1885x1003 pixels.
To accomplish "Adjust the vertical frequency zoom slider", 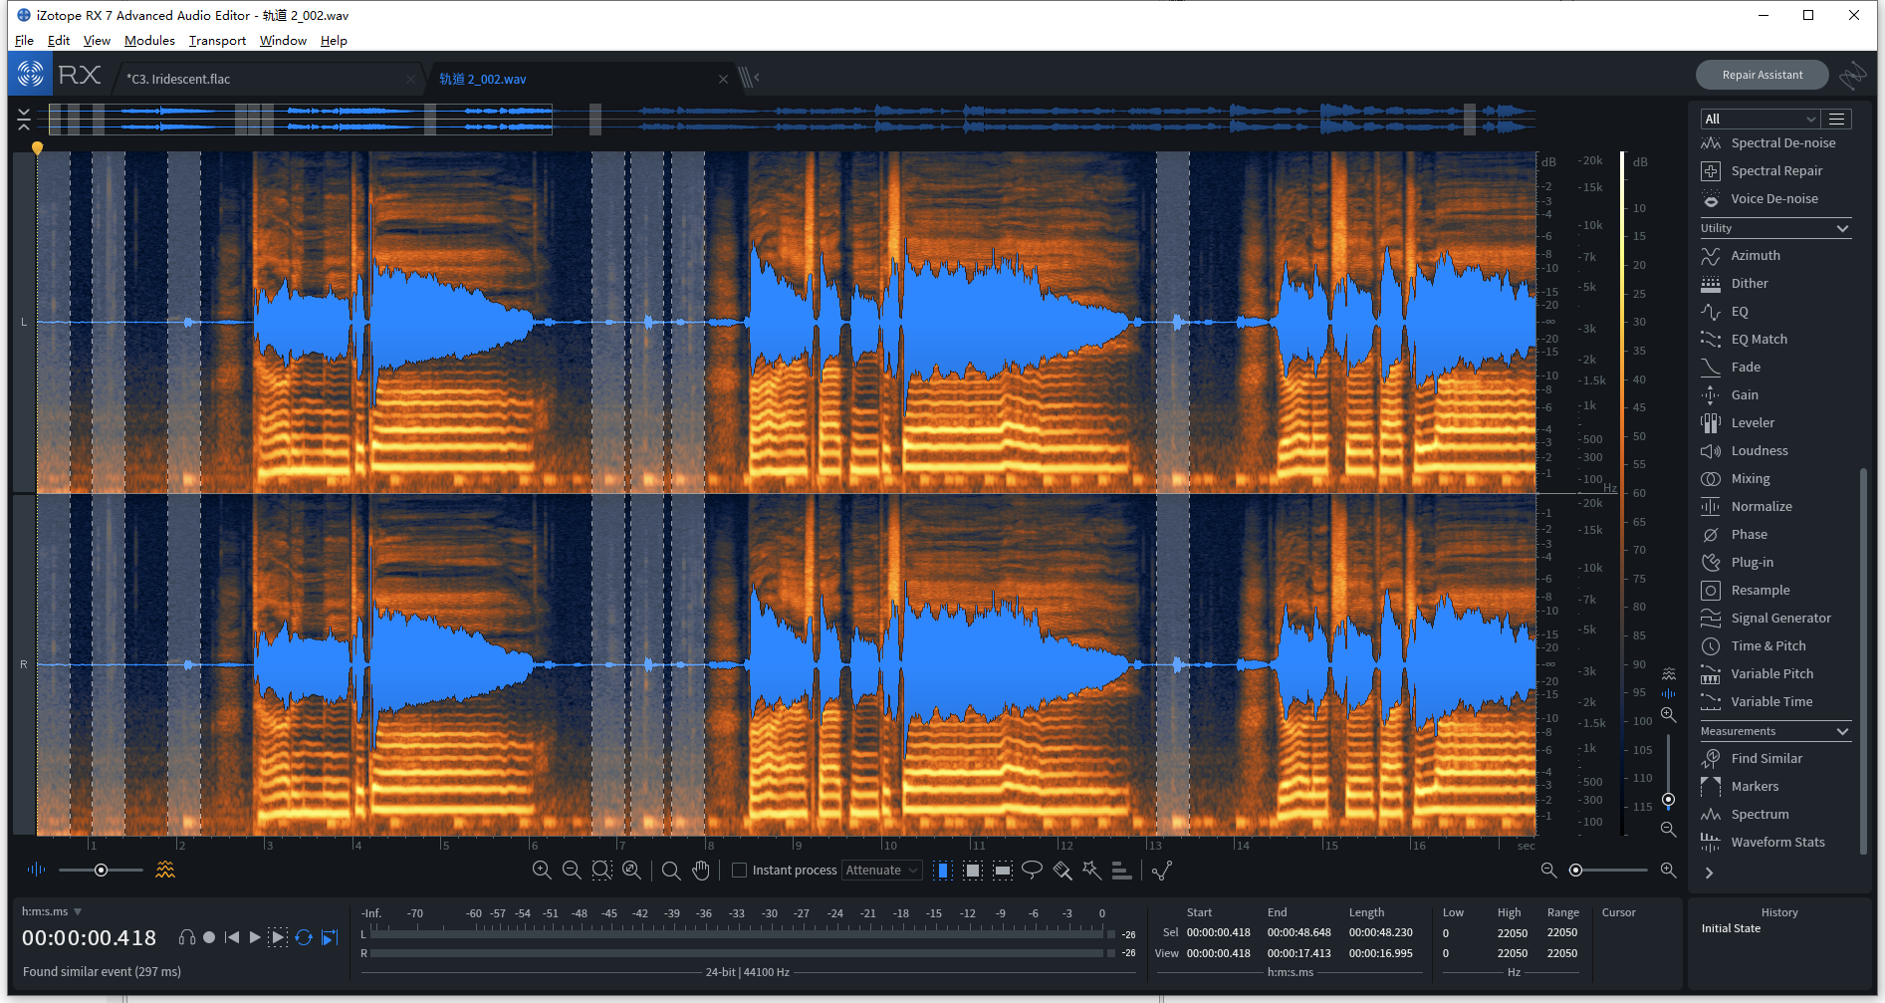I will pos(1669,773).
